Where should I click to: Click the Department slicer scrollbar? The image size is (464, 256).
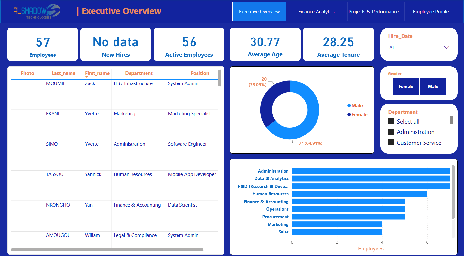click(452, 120)
